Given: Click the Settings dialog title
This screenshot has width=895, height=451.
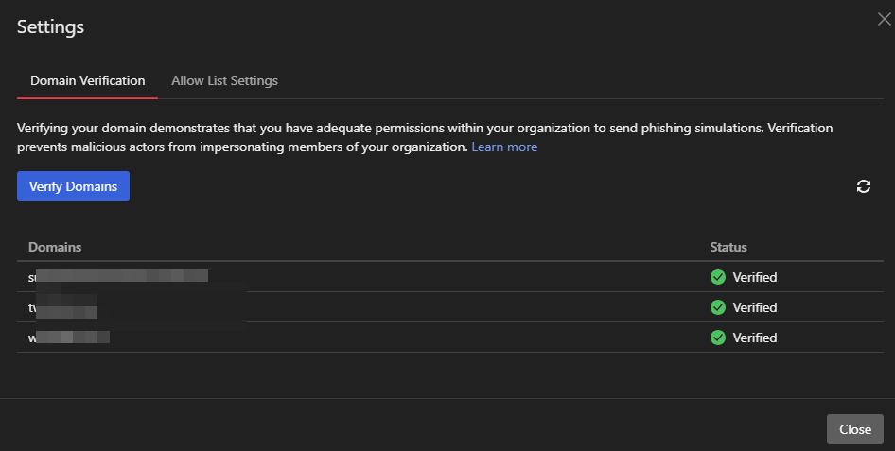Looking at the screenshot, I should [50, 27].
